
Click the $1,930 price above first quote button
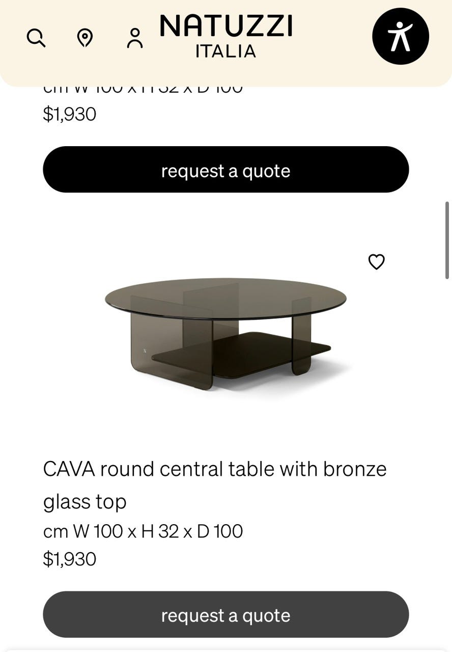tap(70, 114)
